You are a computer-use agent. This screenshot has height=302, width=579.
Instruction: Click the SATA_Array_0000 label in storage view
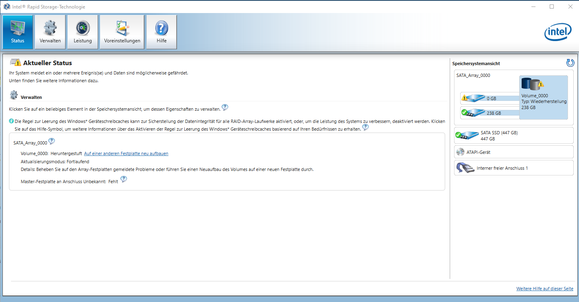pos(473,75)
